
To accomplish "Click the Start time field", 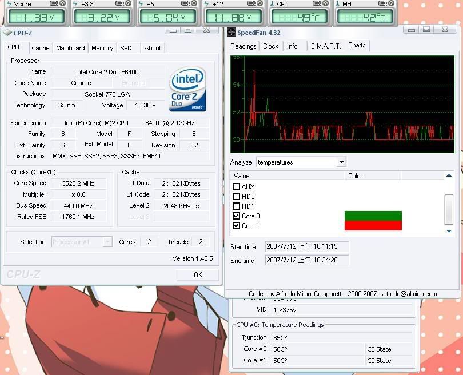I will coord(306,247).
